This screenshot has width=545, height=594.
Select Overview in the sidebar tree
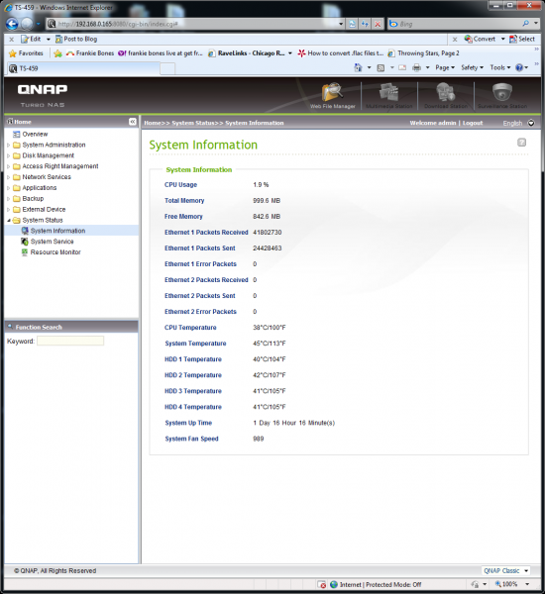(x=35, y=134)
